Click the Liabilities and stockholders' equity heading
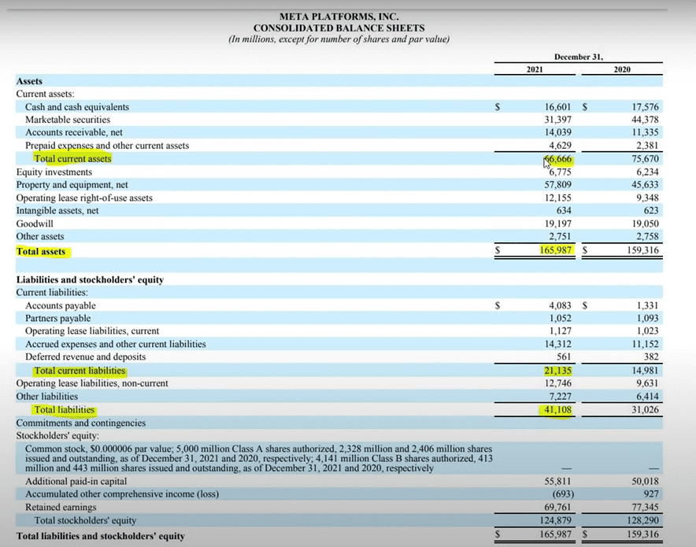This screenshot has height=547, width=696. (90, 279)
